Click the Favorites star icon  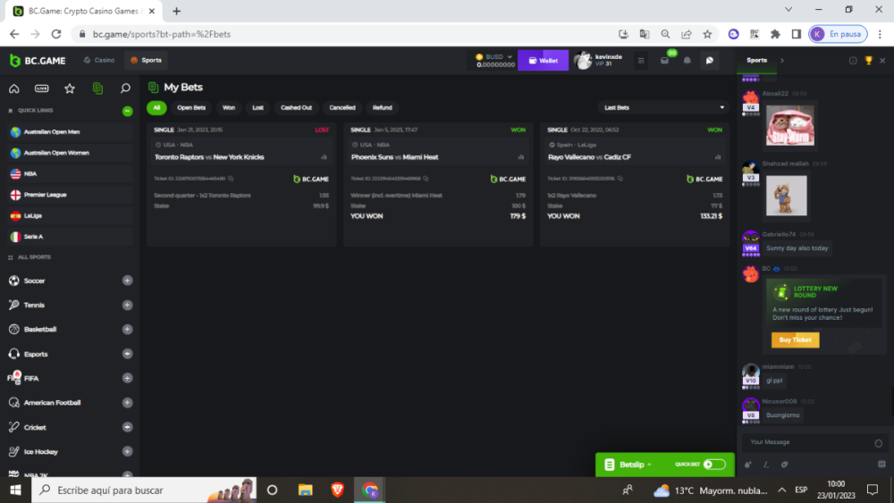click(x=69, y=88)
